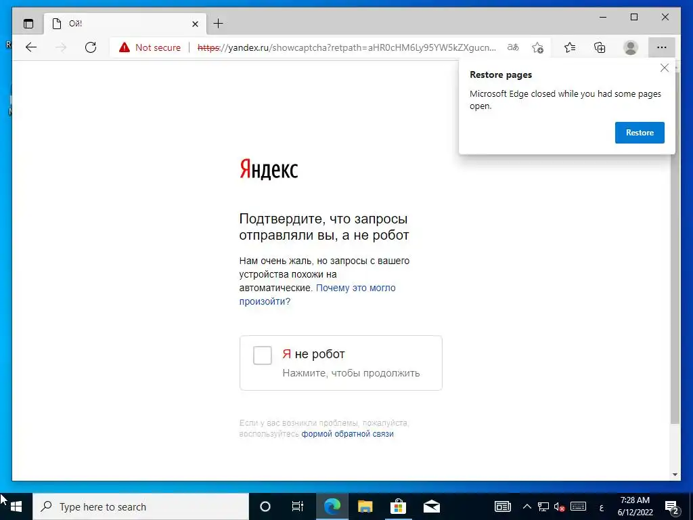Open the translate page icon

(x=513, y=47)
